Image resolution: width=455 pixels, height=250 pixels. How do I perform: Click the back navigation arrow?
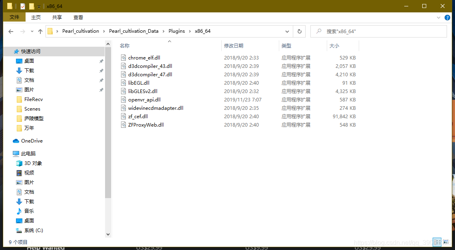pyautogui.click(x=10, y=31)
